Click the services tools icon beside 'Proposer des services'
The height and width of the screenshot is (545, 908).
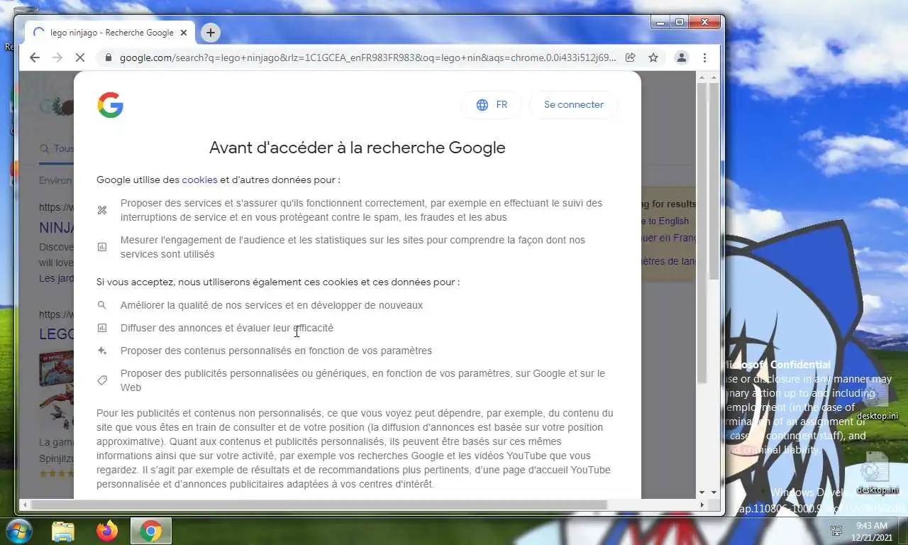tap(102, 210)
